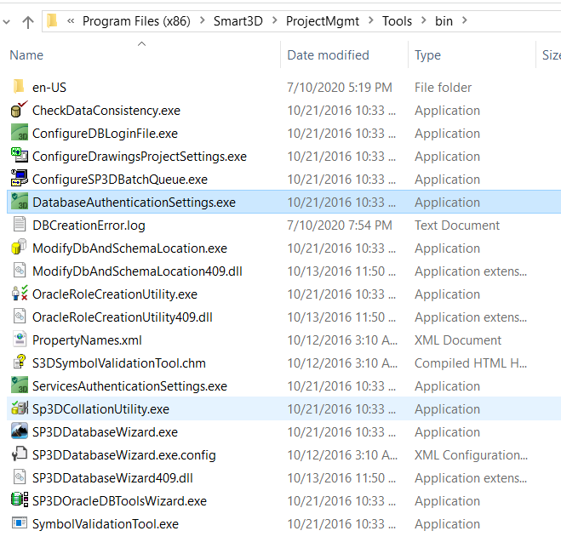Click the PropertyNames.xml icon
This screenshot has width=561, height=548.
click(x=20, y=340)
